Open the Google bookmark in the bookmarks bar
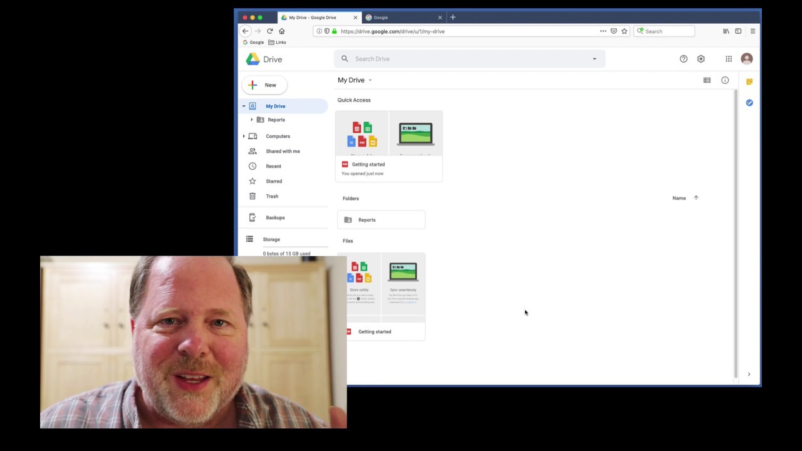Viewport: 802px width, 451px height. [253, 43]
